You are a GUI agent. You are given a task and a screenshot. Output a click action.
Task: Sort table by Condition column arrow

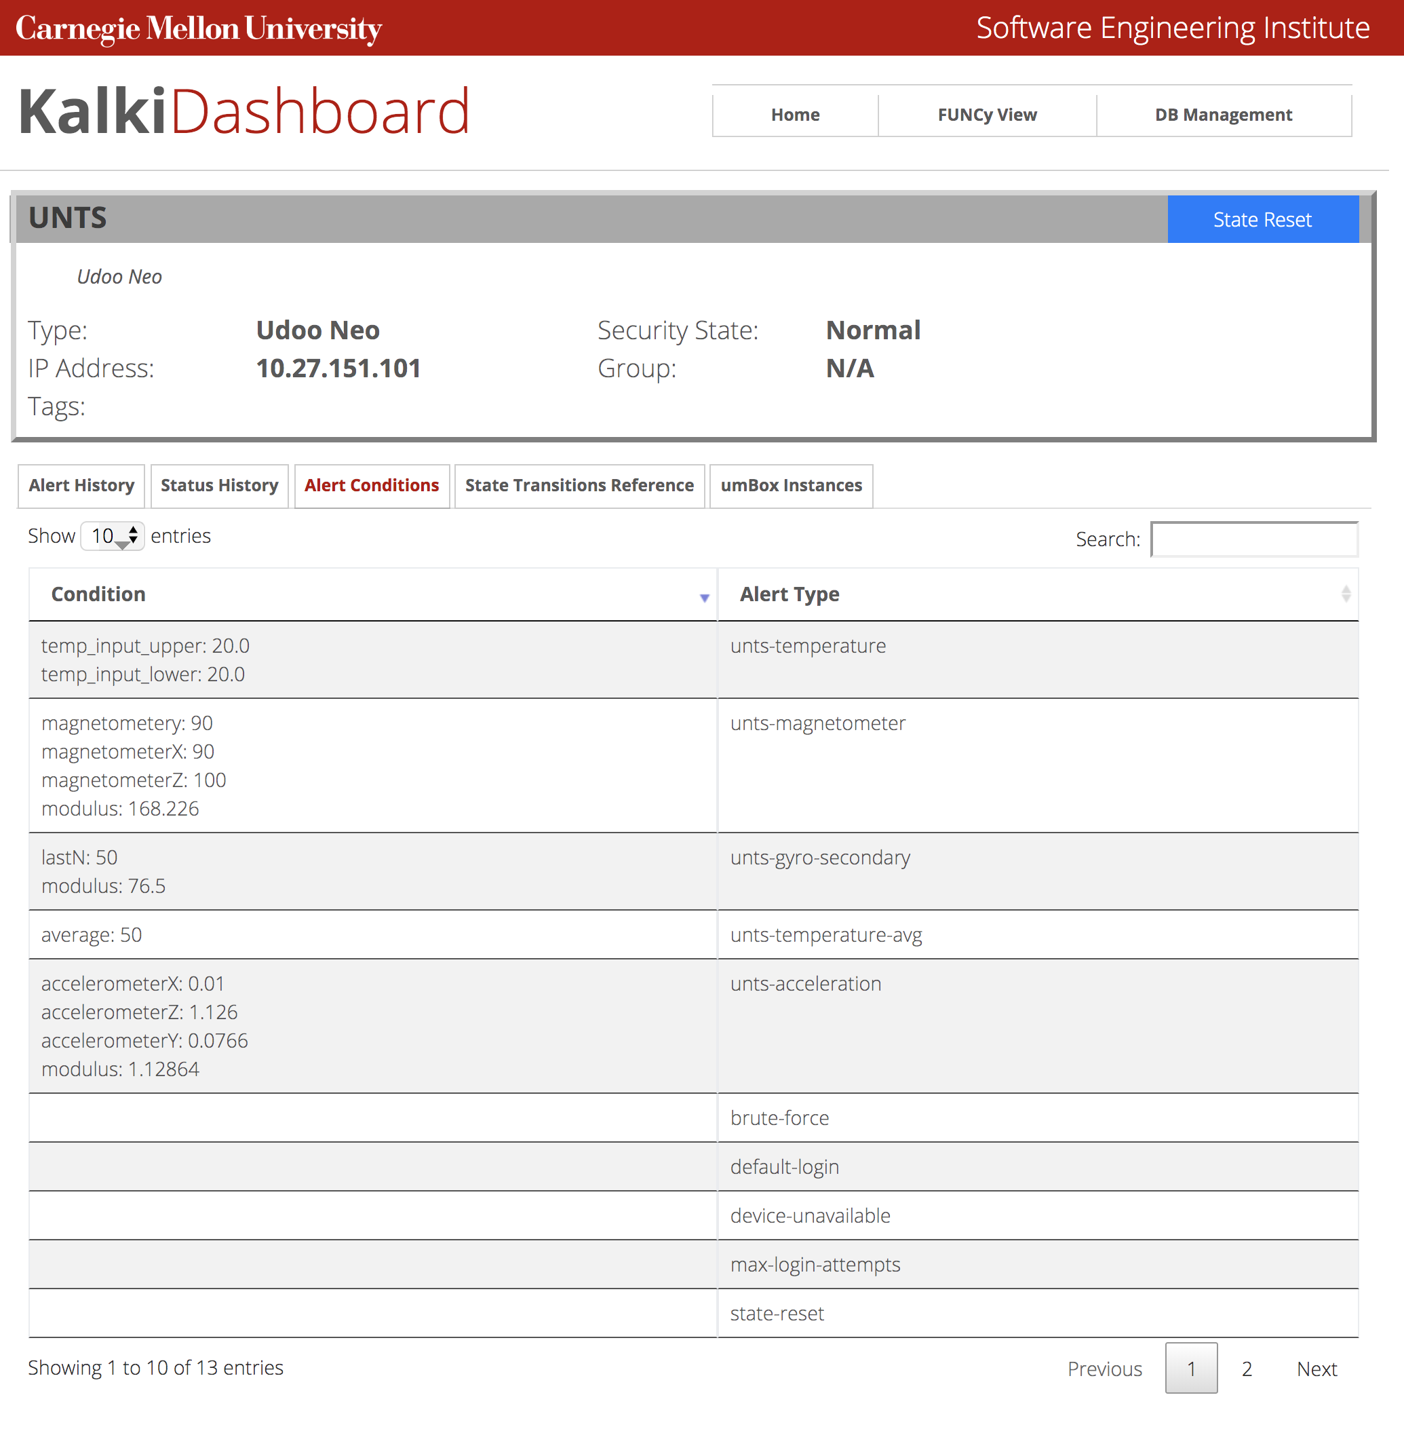pyautogui.click(x=704, y=598)
